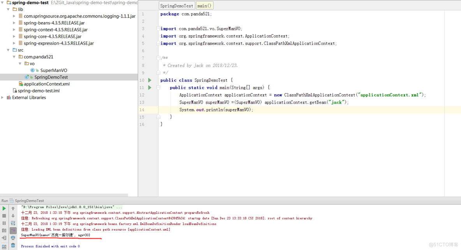Expand the spring-core-4.3.5.RELEASE.jar node
The width and height of the screenshot is (461, 250).
[14, 36]
